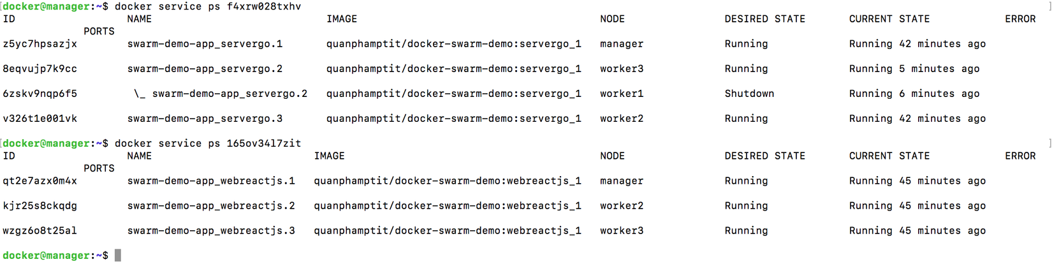Click task name swarm-demo-app_webreactjs.3

point(211,231)
